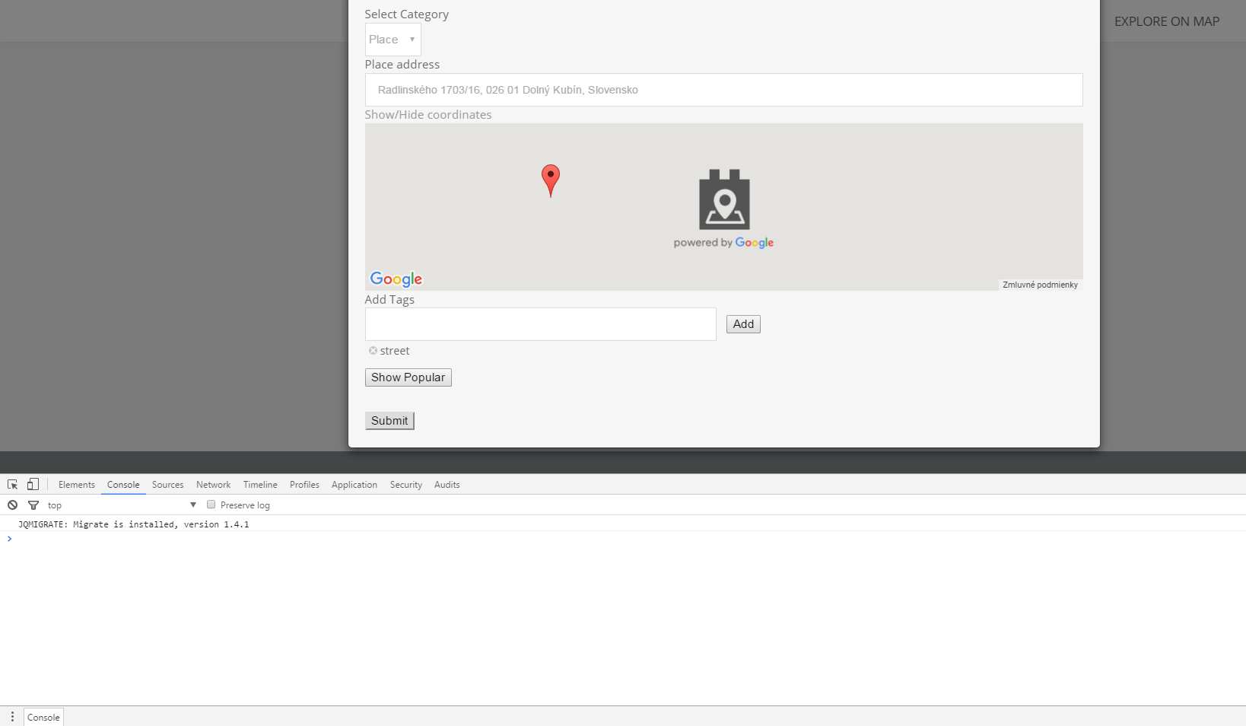Viewport: 1246px width, 726px height.
Task: Switch to the Elements tab
Action: [x=77, y=485]
